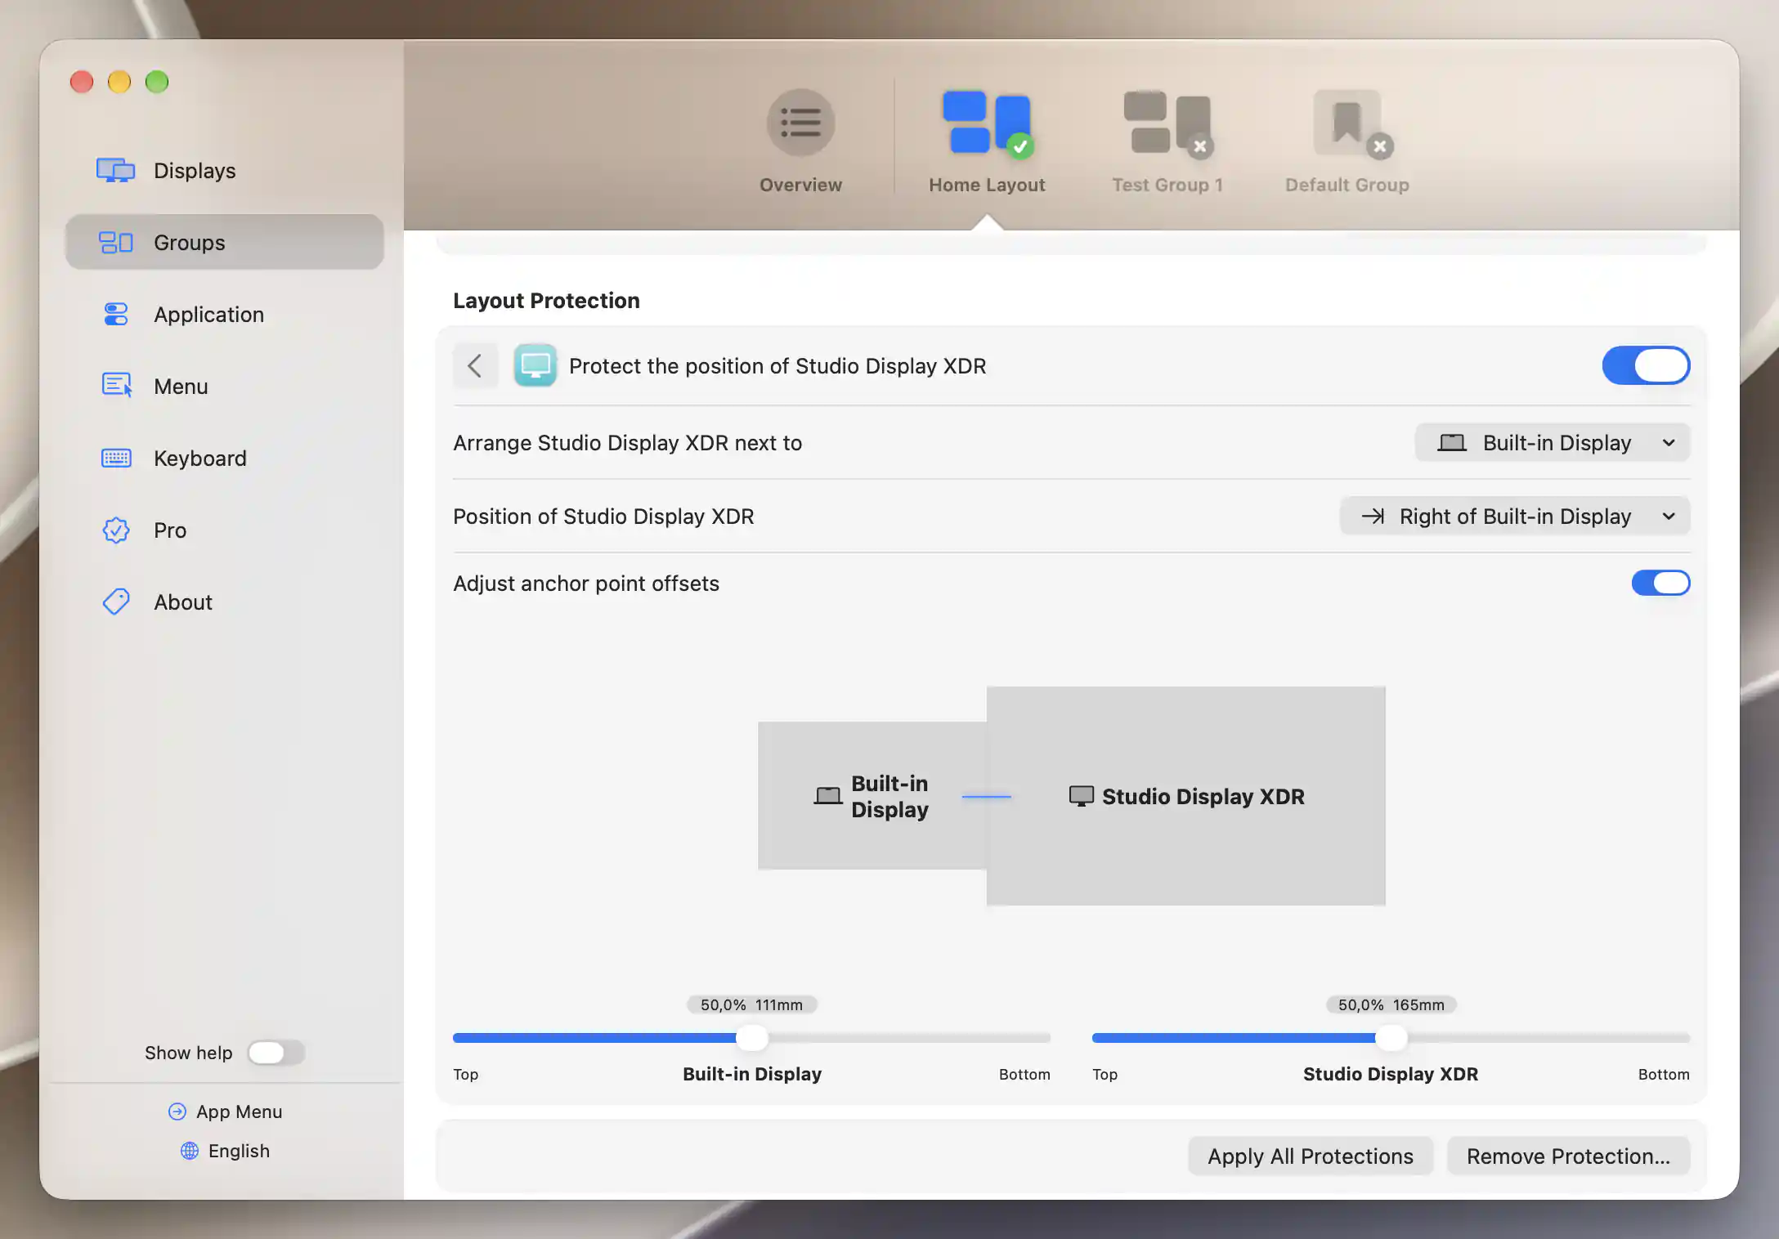
Task: Click the back chevron in Layout Protection
Action: tap(475, 365)
